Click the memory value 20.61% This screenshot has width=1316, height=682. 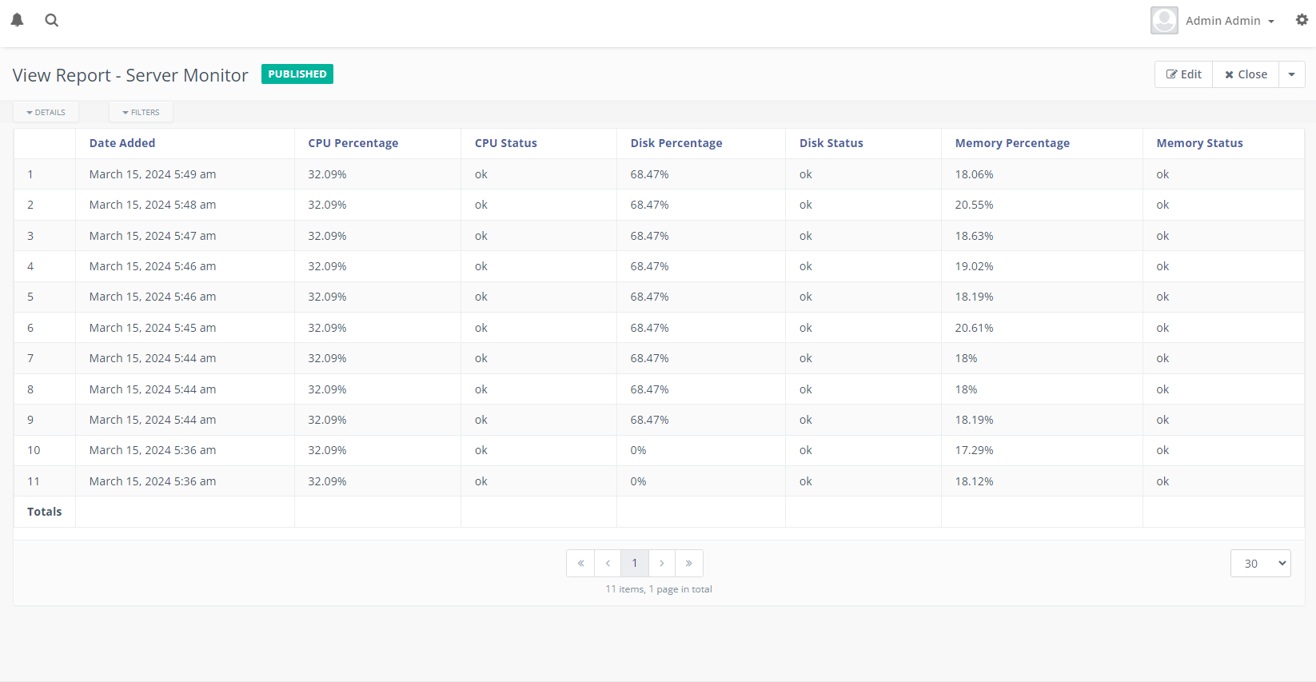coord(974,328)
